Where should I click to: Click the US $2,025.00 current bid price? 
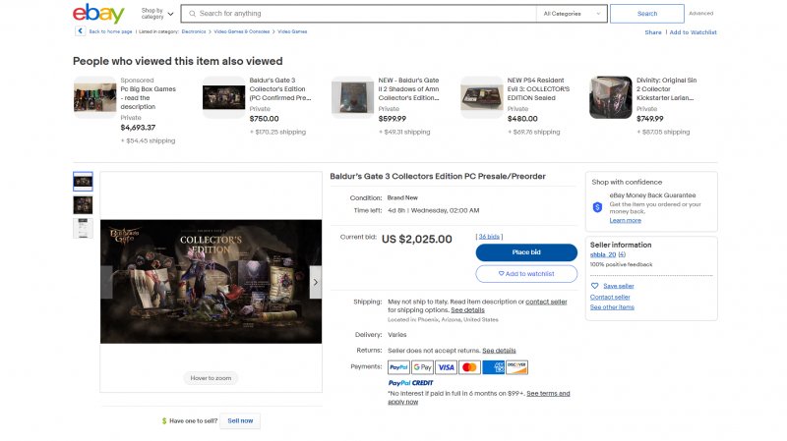pyautogui.click(x=416, y=240)
